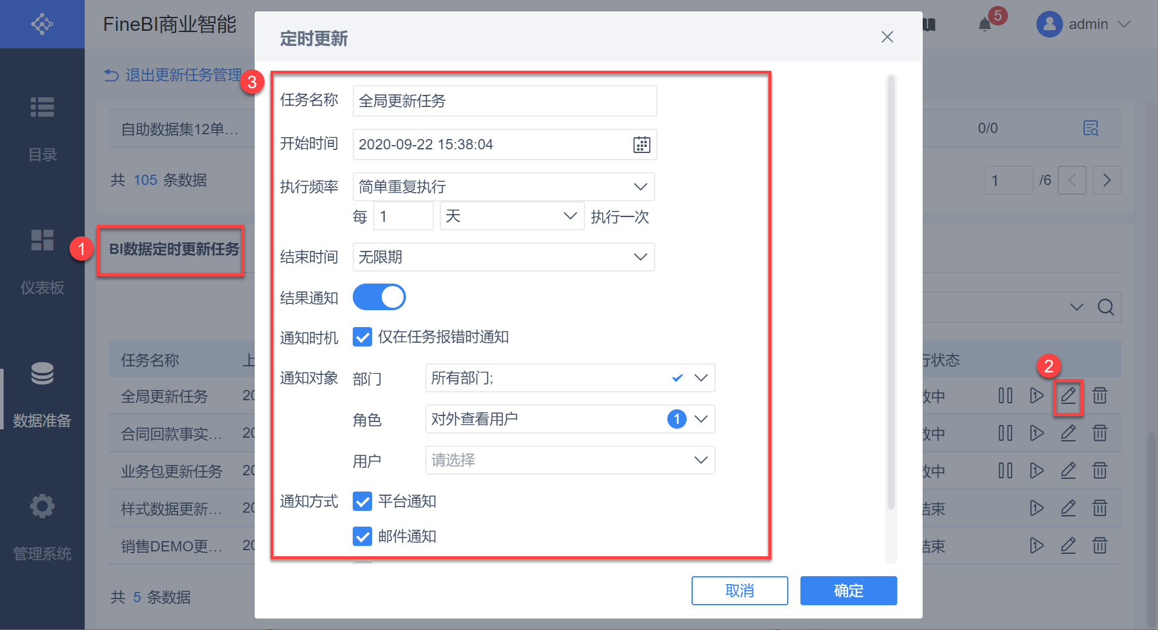Run the 业务包更新任务 task now
1158x630 pixels.
click(x=1037, y=471)
